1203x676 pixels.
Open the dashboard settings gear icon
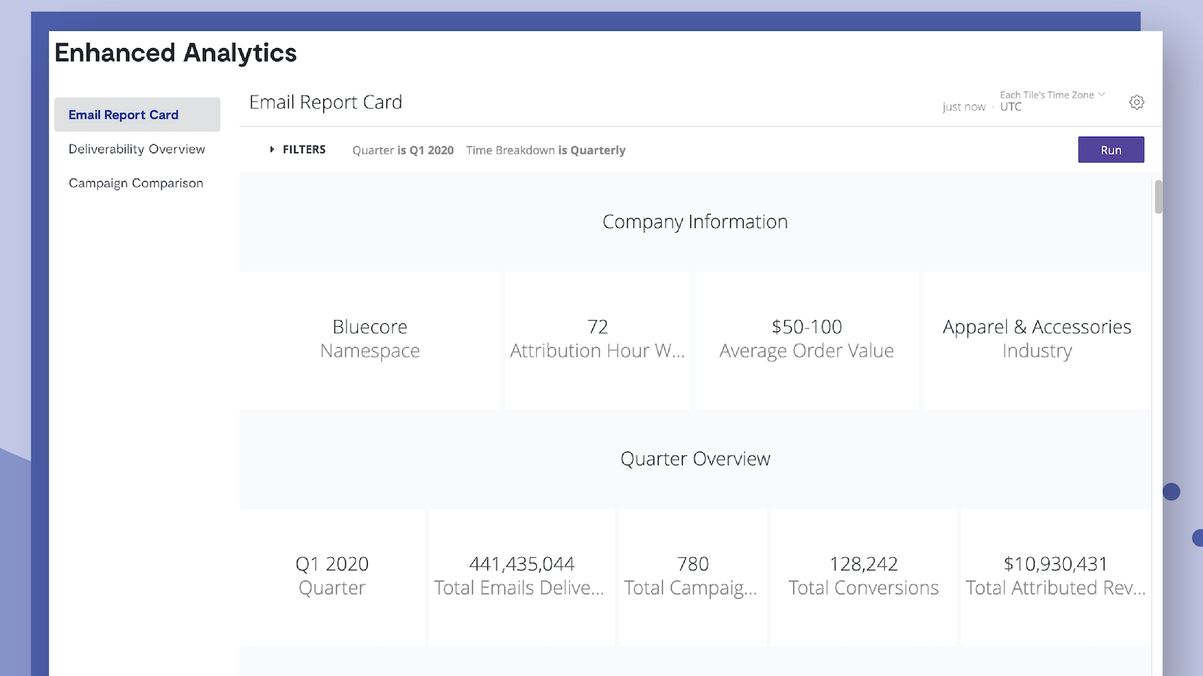[1136, 102]
